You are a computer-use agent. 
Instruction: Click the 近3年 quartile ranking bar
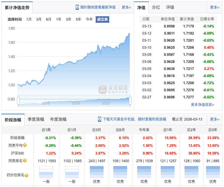[x=213, y=172]
